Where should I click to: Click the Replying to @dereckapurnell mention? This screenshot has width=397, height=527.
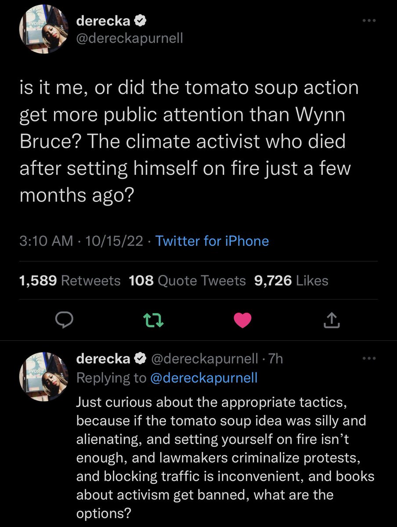[x=204, y=378]
